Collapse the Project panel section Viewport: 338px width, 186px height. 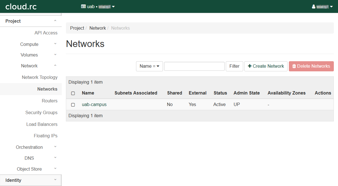pyautogui.click(x=31, y=21)
